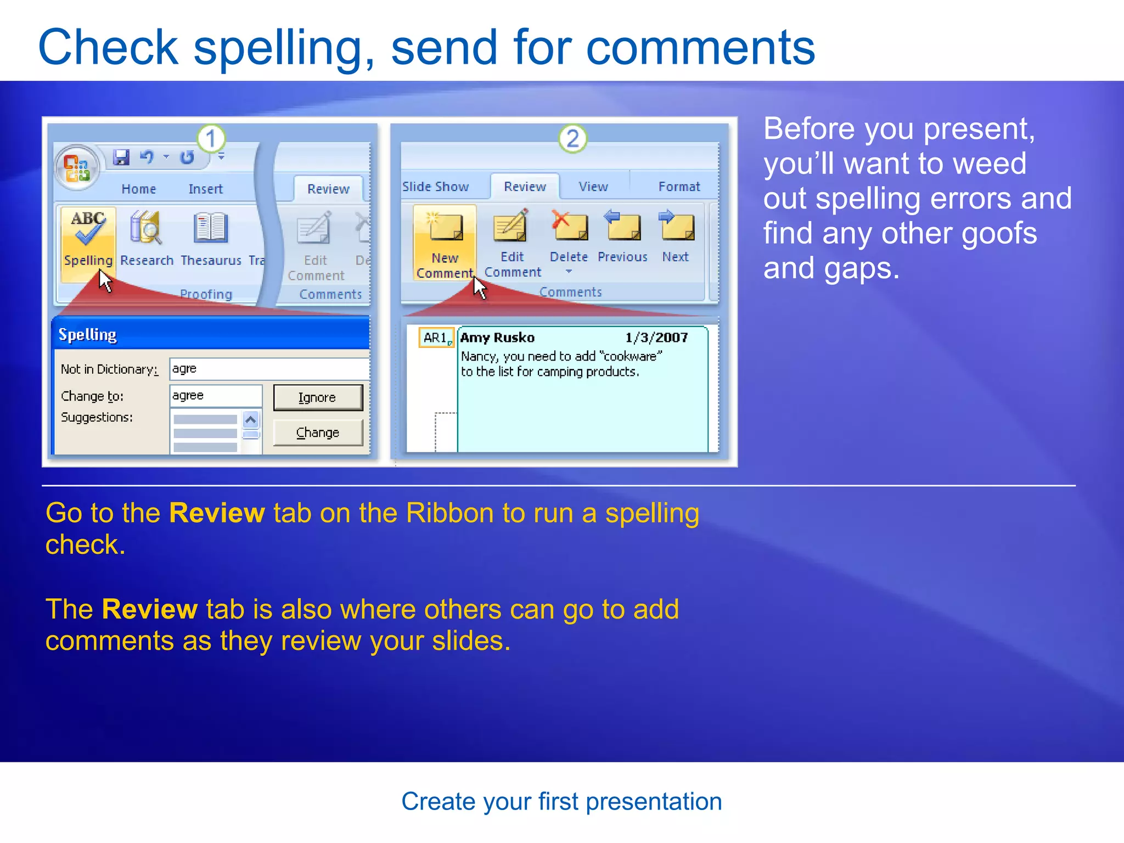Viewport: 1124px width, 843px height.
Task: Click the Spelling dialog title bar
Action: (211, 334)
